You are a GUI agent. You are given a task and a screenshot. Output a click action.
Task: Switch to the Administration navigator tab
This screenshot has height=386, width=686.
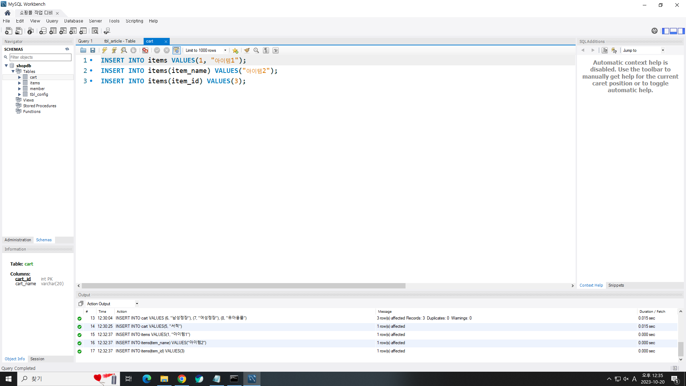(x=18, y=240)
